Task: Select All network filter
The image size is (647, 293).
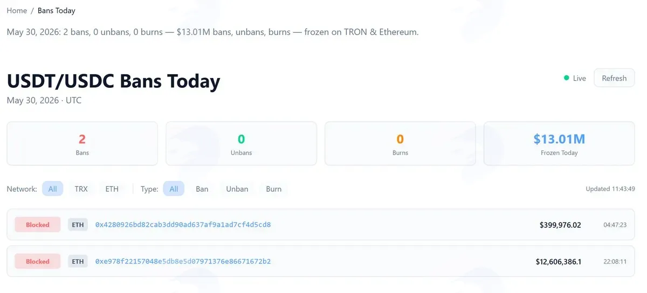Action: coord(53,189)
